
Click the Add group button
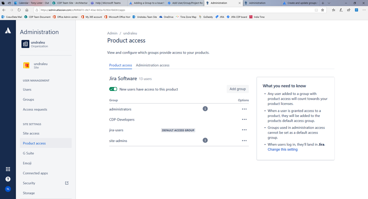[x=238, y=89]
